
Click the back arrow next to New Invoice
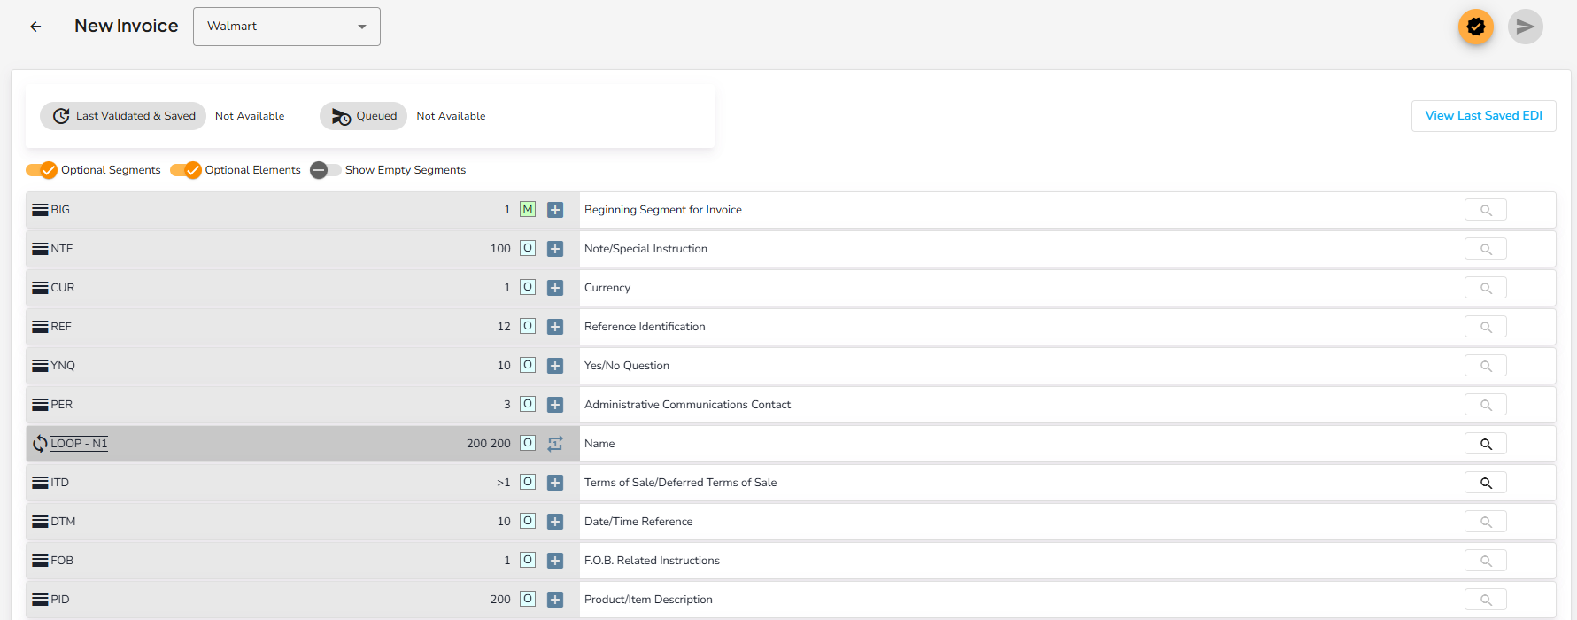click(x=35, y=27)
